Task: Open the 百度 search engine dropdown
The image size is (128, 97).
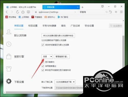Action: (47, 56)
